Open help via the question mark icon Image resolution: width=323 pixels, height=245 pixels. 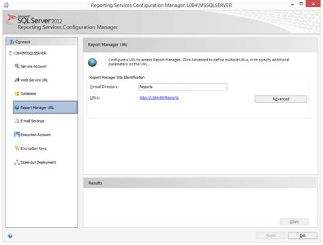[x=10, y=236]
